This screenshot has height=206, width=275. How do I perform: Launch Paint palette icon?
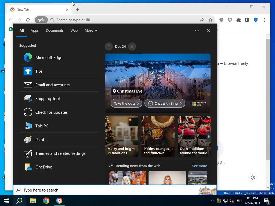tap(28, 139)
